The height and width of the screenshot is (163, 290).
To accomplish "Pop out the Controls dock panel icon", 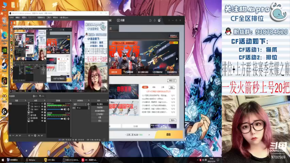I will point(108,101).
